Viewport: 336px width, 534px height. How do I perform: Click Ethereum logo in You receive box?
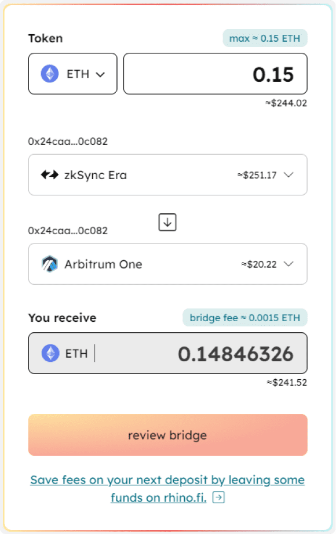[x=50, y=353]
